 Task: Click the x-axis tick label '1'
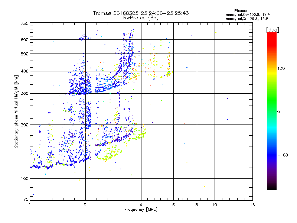click(x=30, y=205)
